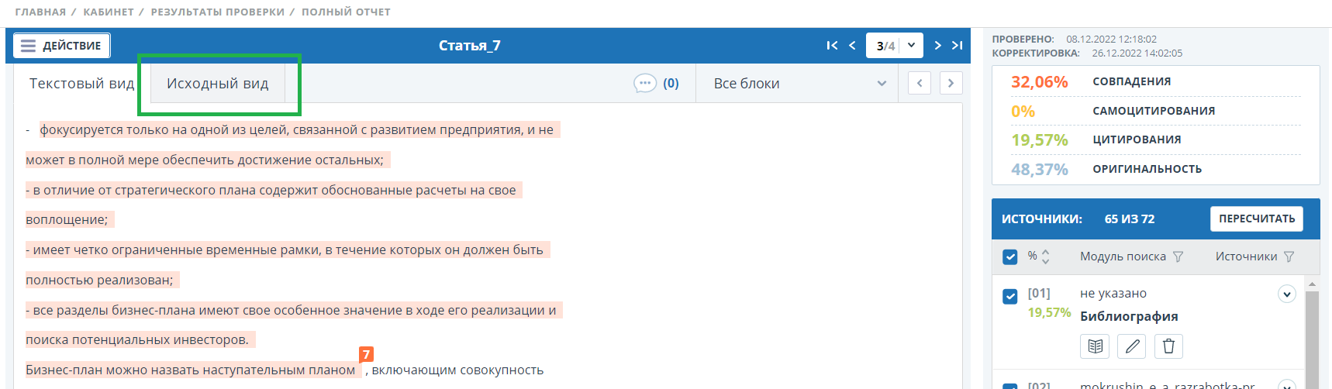Open РЕЗУЛЬТАТЫ ПРОВЕРКИ breadcrumb link
The image size is (1332, 389).
tap(217, 12)
